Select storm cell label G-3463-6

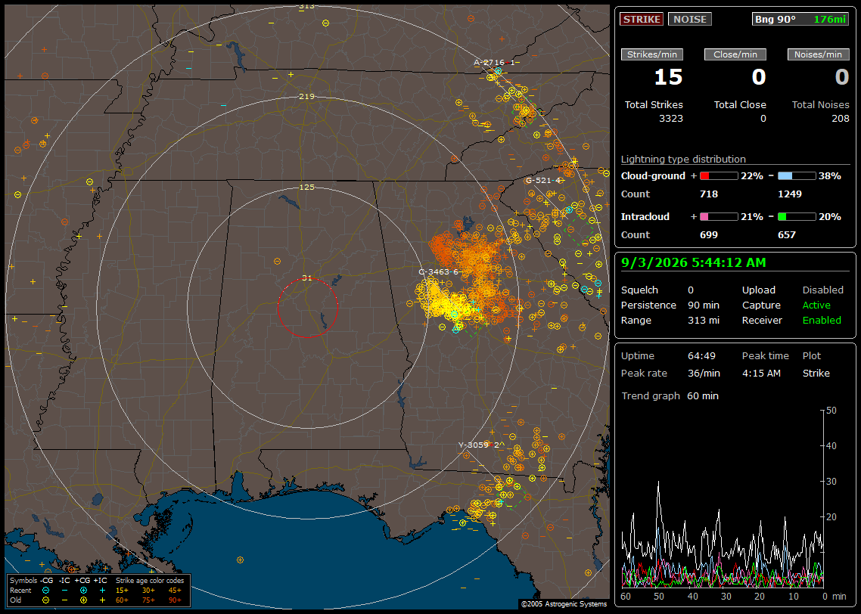(x=438, y=271)
